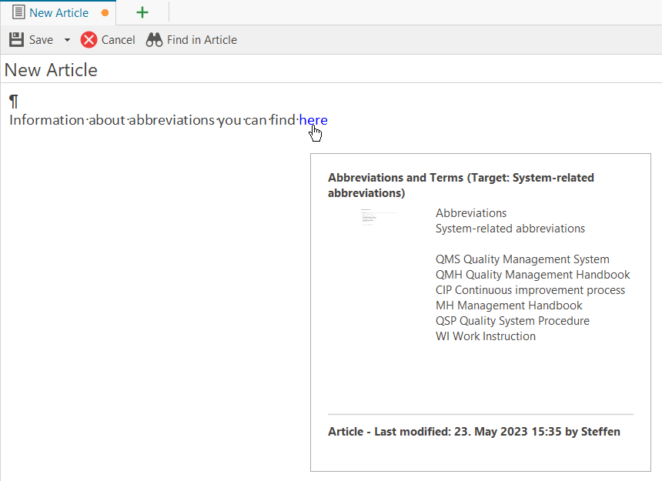Choose the Find in Article label
The width and height of the screenshot is (662, 481).
click(x=202, y=40)
